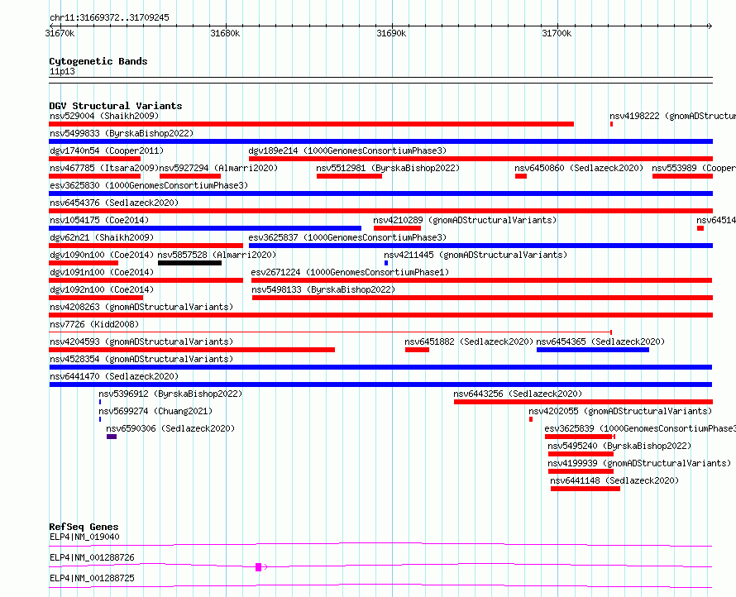Select the blue nsv6454365 variant bar
Image resolution: width=736 pixels, height=597 pixels.
[593, 350]
